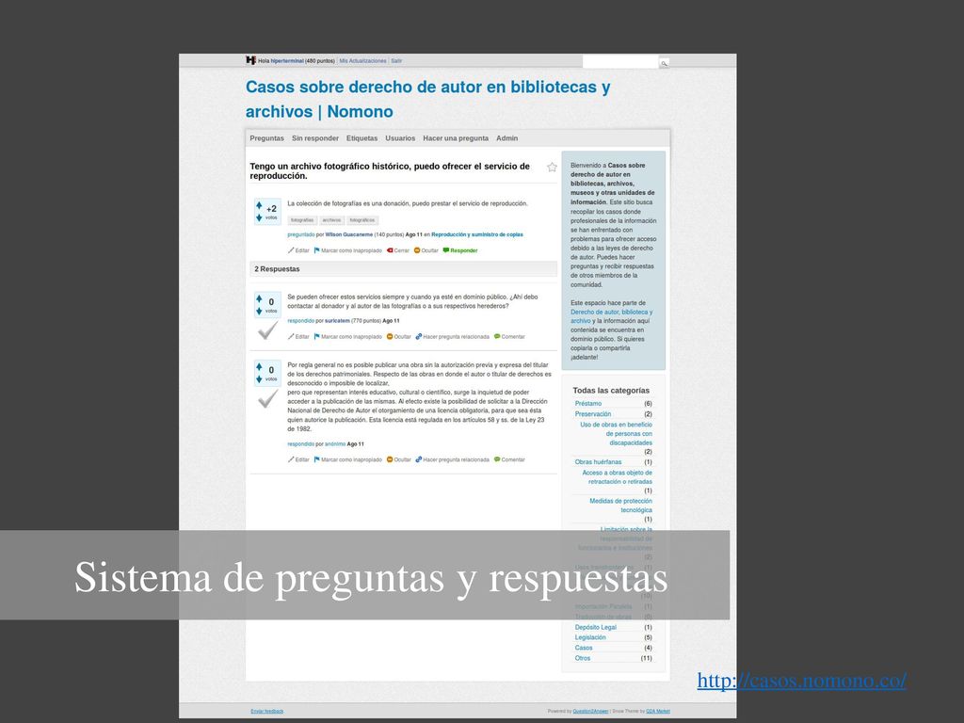Click the fotograficos tag

tap(362, 220)
